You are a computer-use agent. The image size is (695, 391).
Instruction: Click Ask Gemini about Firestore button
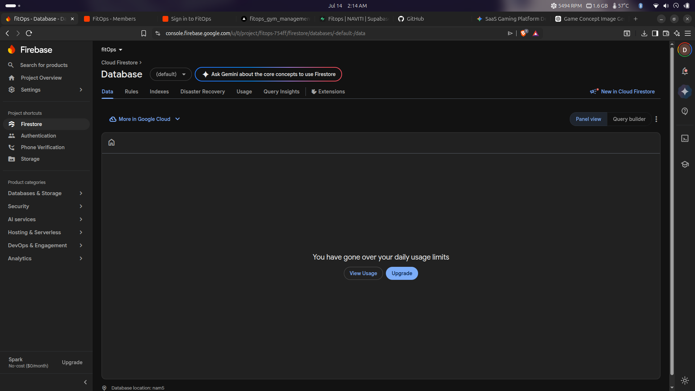click(x=268, y=74)
